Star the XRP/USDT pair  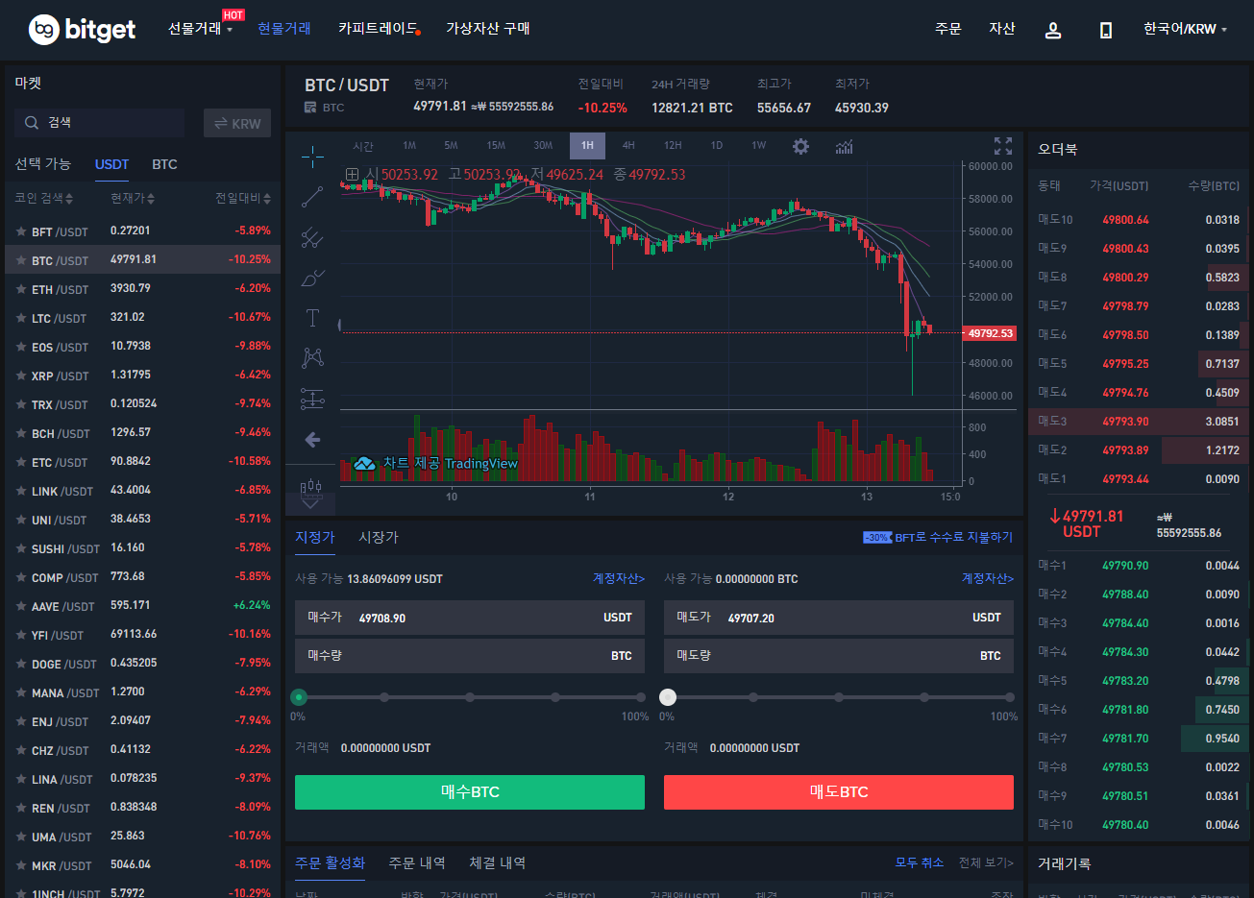pos(21,376)
